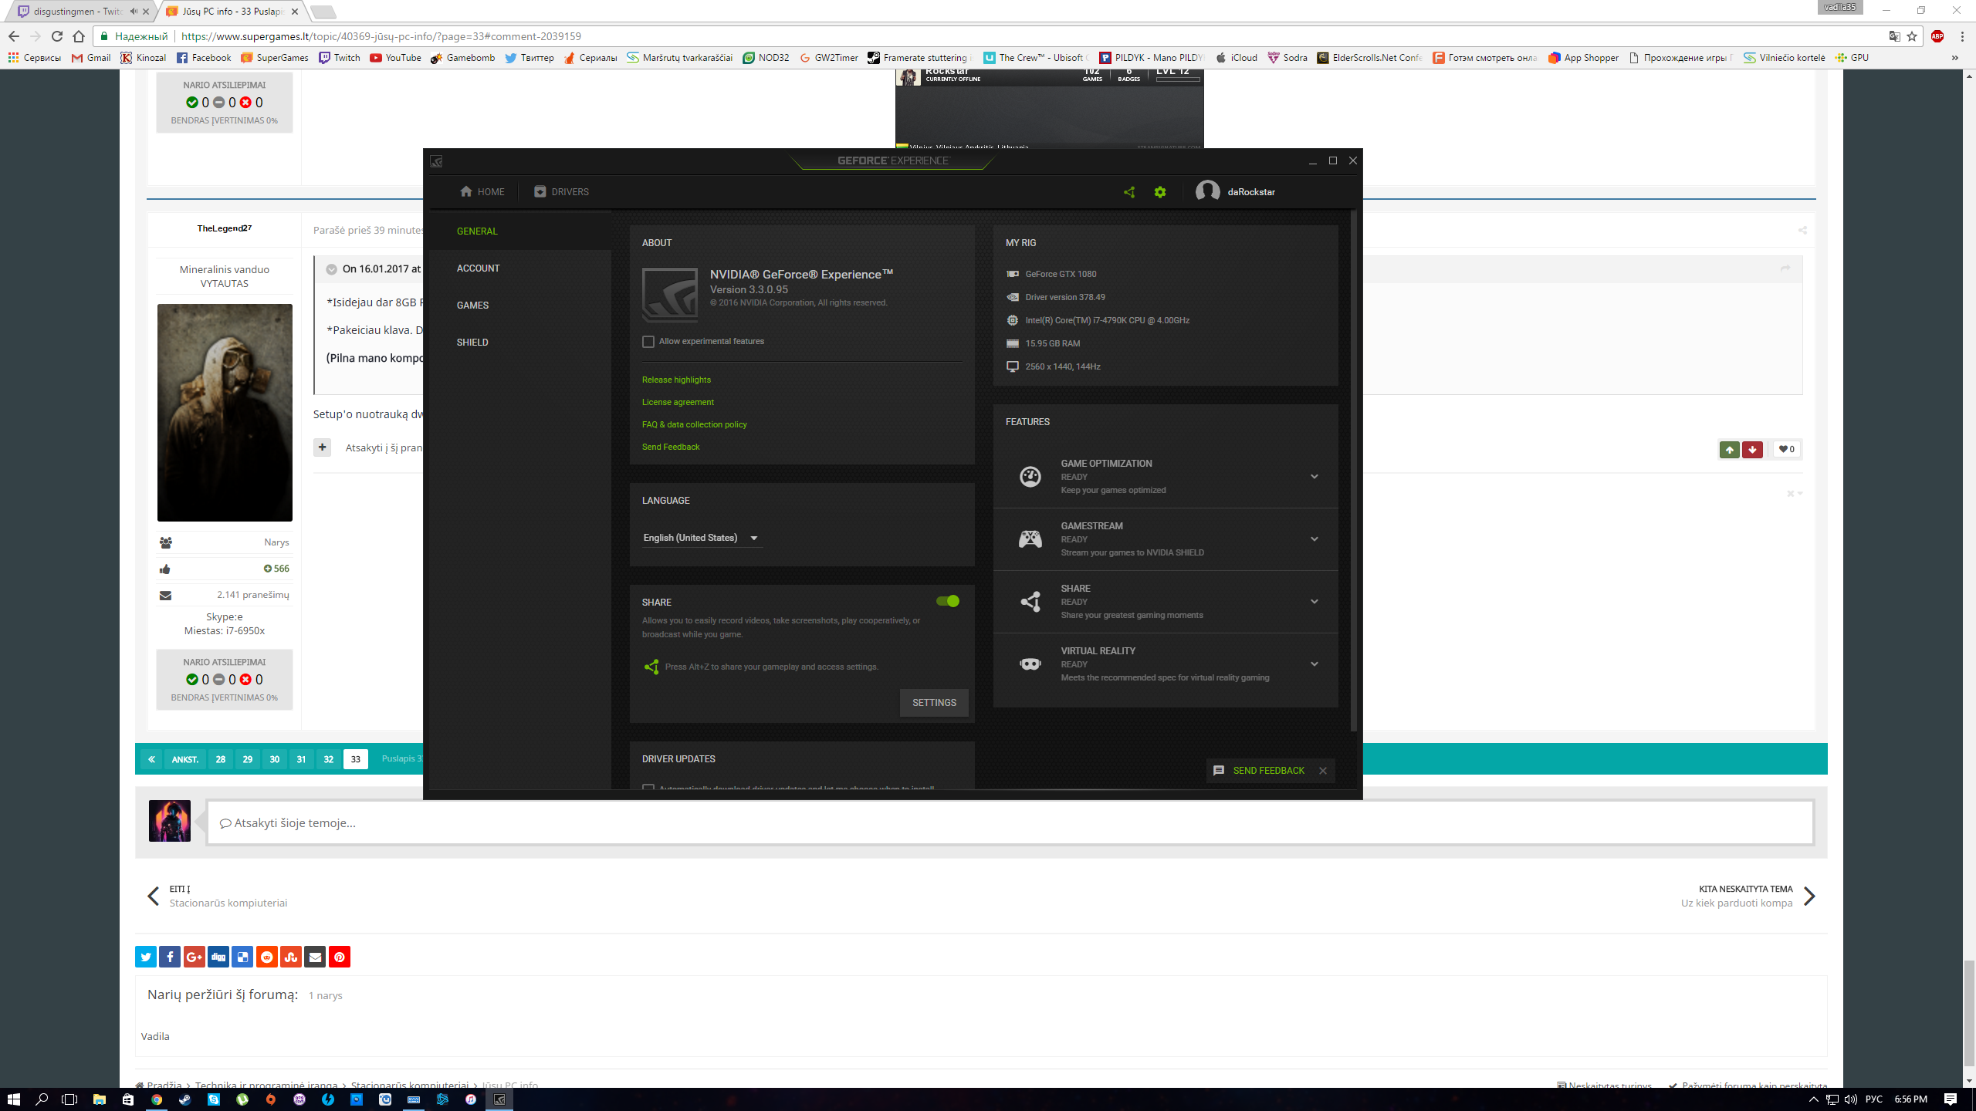Share page on Delicious
The height and width of the screenshot is (1111, 1976).
click(x=242, y=957)
